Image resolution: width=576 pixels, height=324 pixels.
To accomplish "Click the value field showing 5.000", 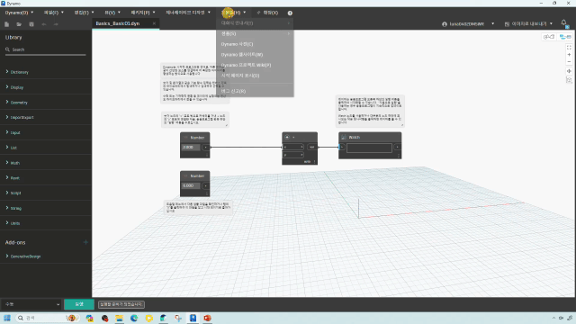I will tap(191, 185).
